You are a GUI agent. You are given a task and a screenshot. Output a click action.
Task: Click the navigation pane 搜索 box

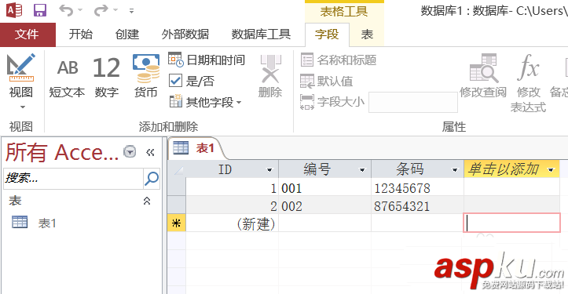74,178
